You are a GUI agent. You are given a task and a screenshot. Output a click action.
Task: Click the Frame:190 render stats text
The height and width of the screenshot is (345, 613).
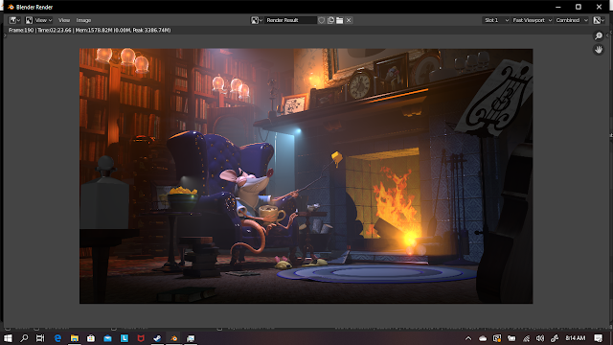tap(89, 30)
